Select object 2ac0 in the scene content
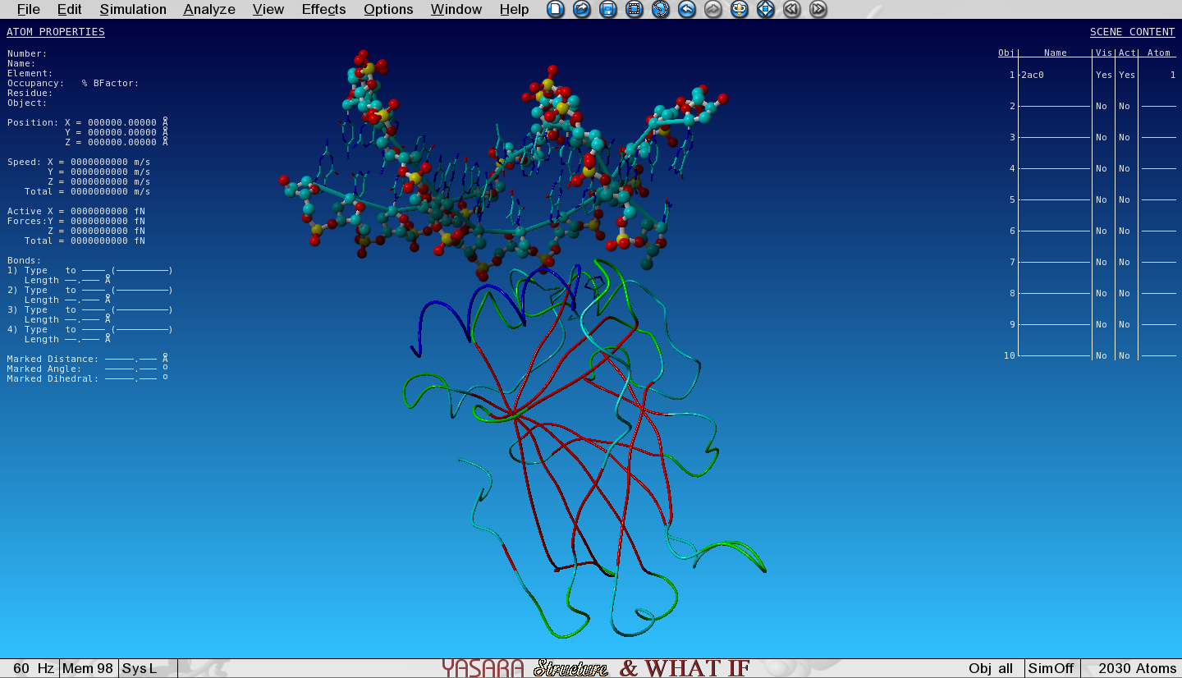The height and width of the screenshot is (678, 1182). [x=1033, y=75]
